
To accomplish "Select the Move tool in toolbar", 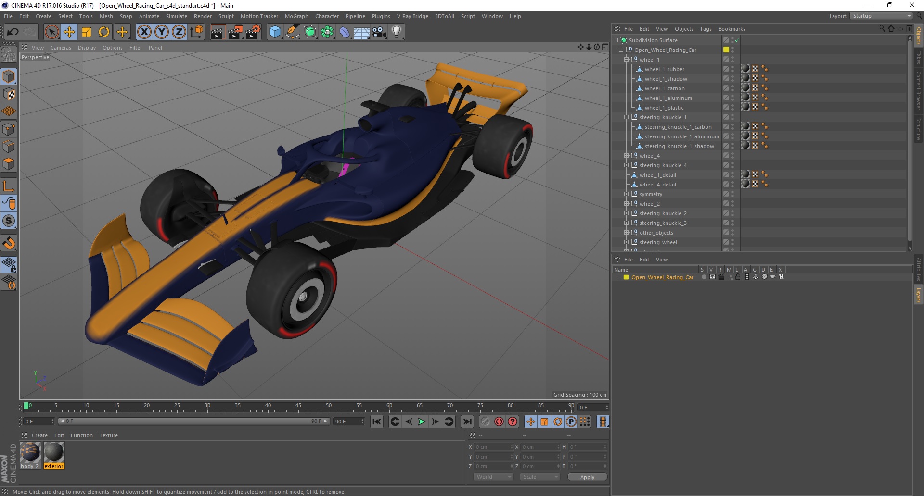I will click(x=69, y=32).
